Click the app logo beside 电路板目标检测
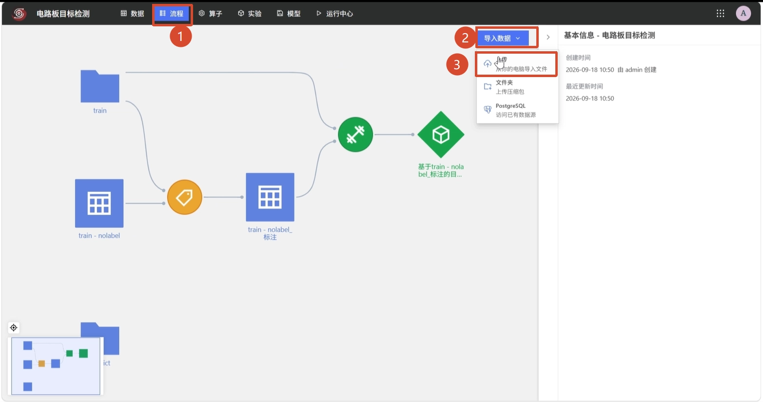Viewport: 763px width, 402px height. (19, 14)
